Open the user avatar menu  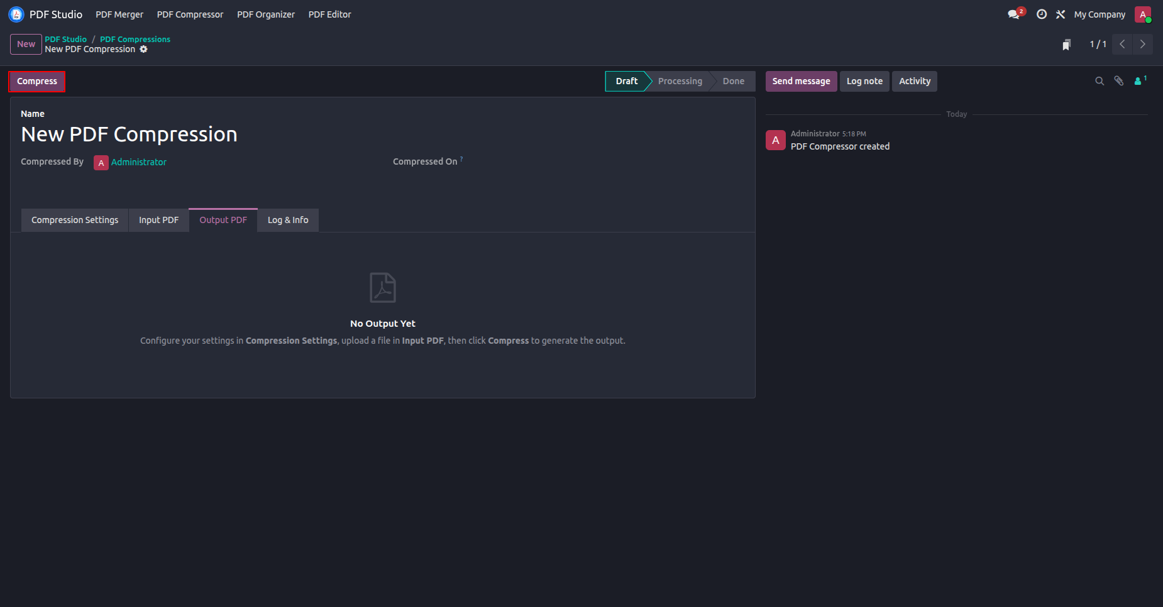tap(1143, 14)
